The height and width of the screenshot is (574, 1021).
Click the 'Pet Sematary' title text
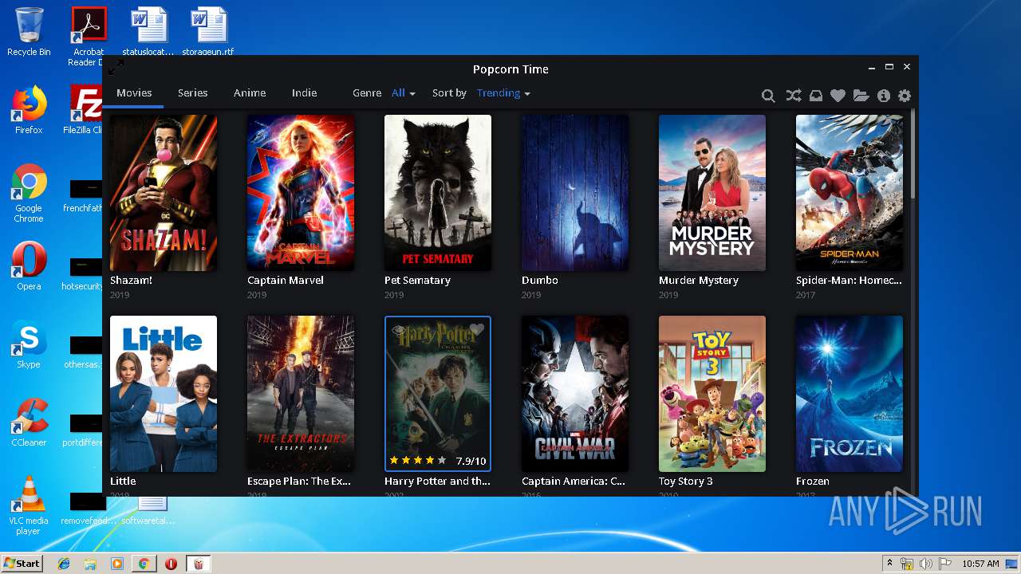click(417, 281)
